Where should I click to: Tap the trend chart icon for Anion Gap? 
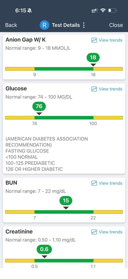[x=94, y=40]
